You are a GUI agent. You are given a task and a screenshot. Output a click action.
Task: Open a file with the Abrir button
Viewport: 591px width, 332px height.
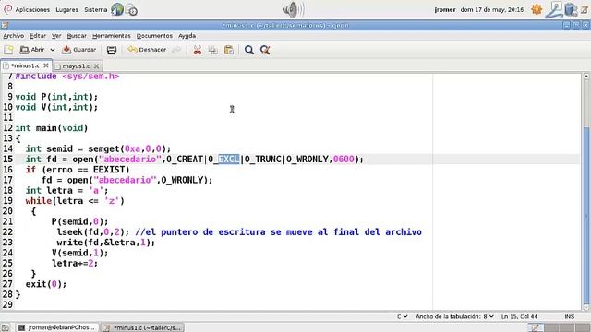[x=32, y=50]
